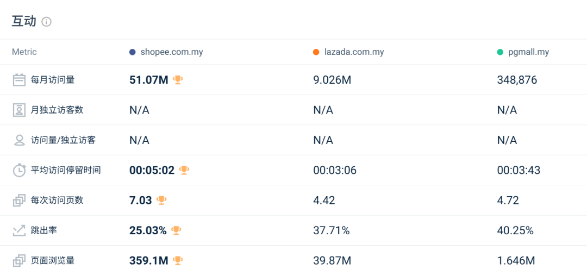This screenshot has height=269, width=587.
Task: Click the portrait icon for 月独立访客数
Action: click(x=19, y=110)
